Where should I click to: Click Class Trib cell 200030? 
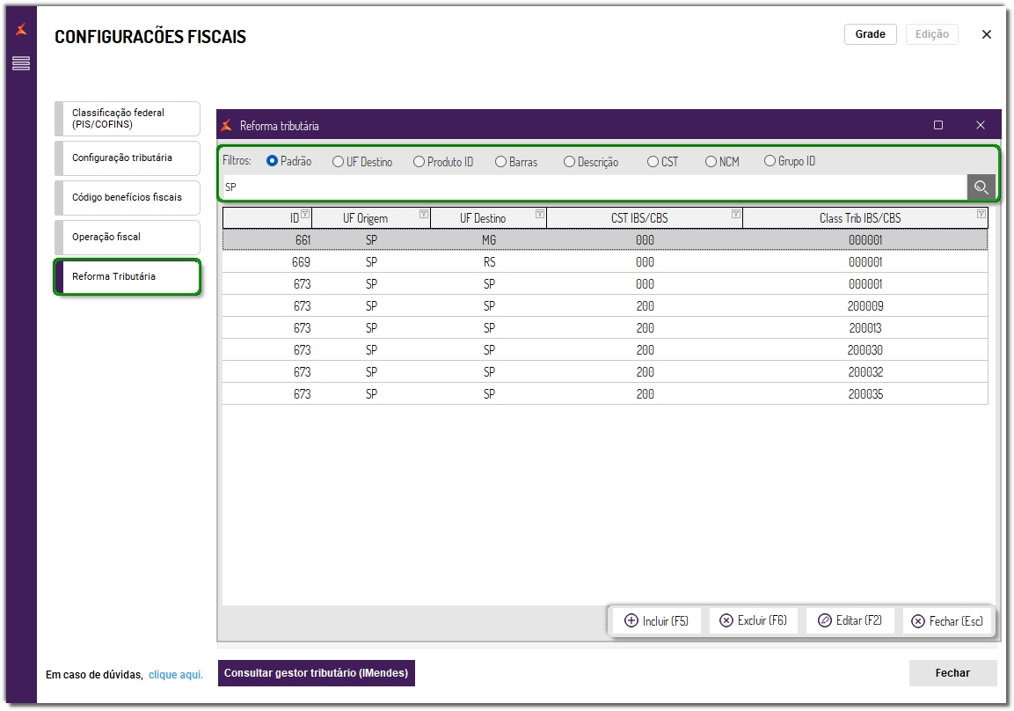865,350
